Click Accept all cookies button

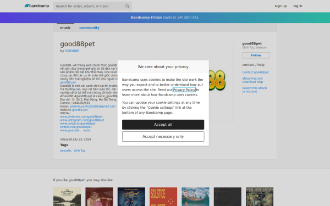coord(163,125)
